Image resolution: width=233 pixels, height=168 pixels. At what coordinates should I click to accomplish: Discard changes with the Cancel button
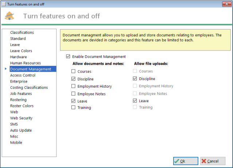(213, 161)
